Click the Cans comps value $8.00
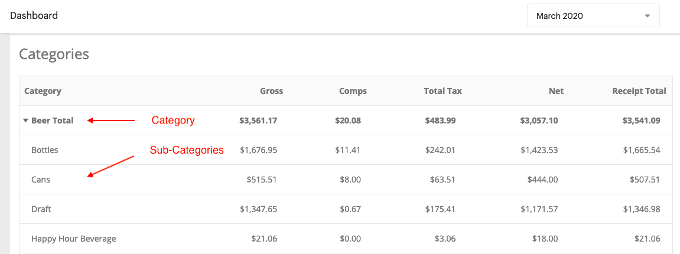The height and width of the screenshot is (254, 680). click(x=350, y=180)
